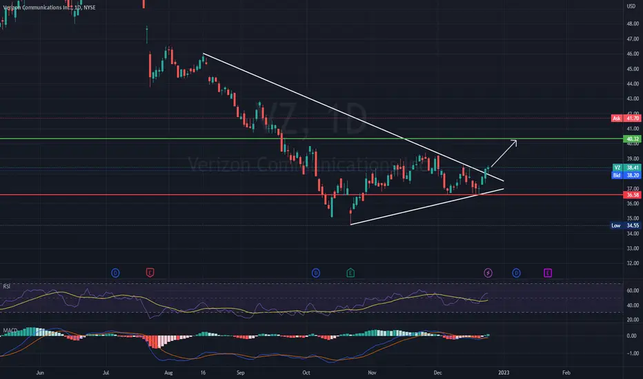This screenshot has width=643, height=379.
Task: Select the Bid 38.20 price label
Action: coord(626,175)
